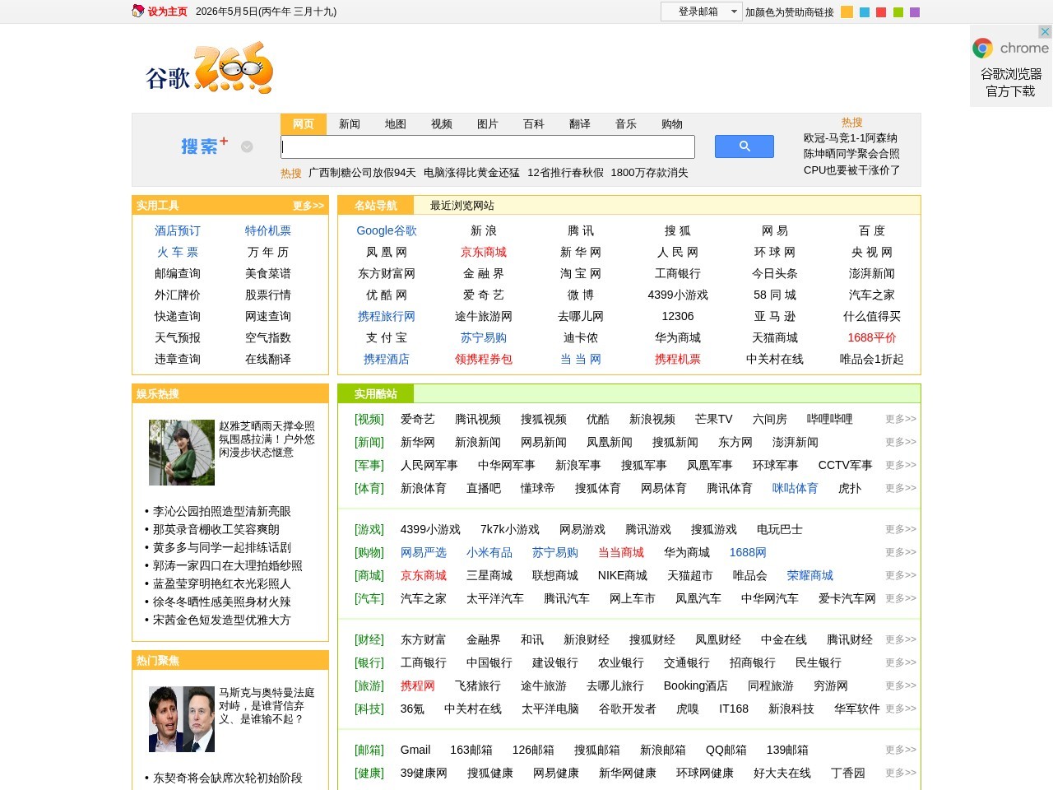1053x790 pixels.
Task: Pick the orange theme color swatch
Action: pyautogui.click(x=847, y=12)
